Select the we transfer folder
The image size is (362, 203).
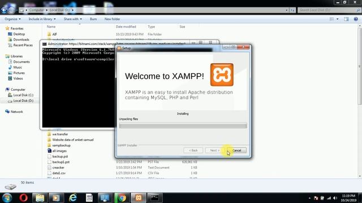(x=60, y=134)
